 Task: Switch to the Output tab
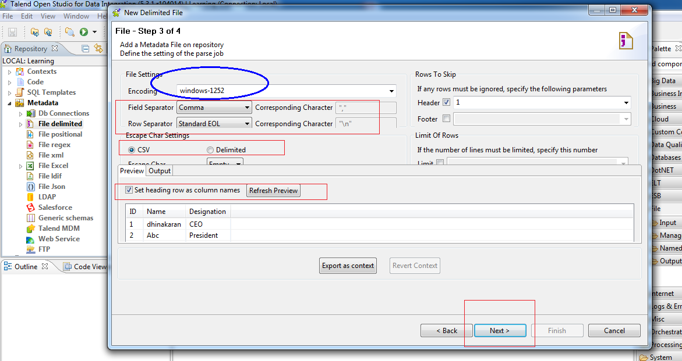pos(160,171)
